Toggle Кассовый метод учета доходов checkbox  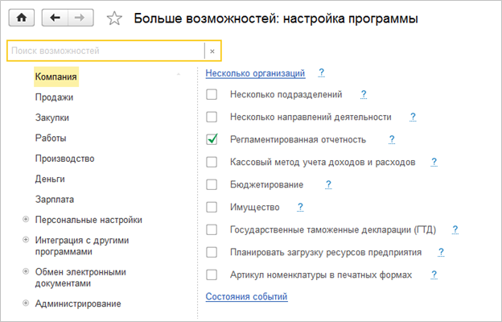[x=212, y=162]
